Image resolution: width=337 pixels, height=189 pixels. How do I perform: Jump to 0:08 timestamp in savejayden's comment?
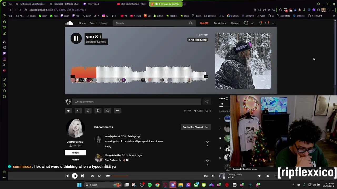point(123,136)
